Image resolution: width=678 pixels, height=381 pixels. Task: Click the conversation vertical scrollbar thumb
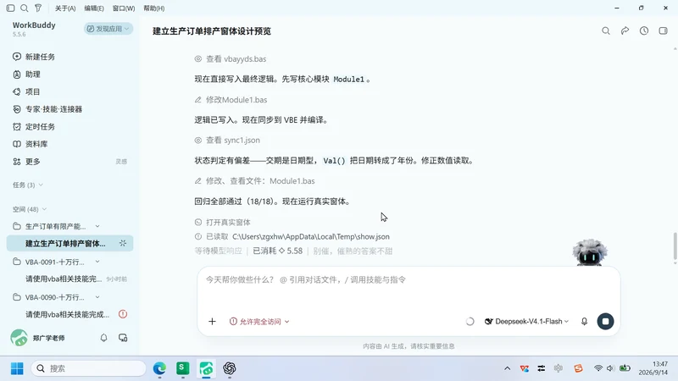(675, 246)
